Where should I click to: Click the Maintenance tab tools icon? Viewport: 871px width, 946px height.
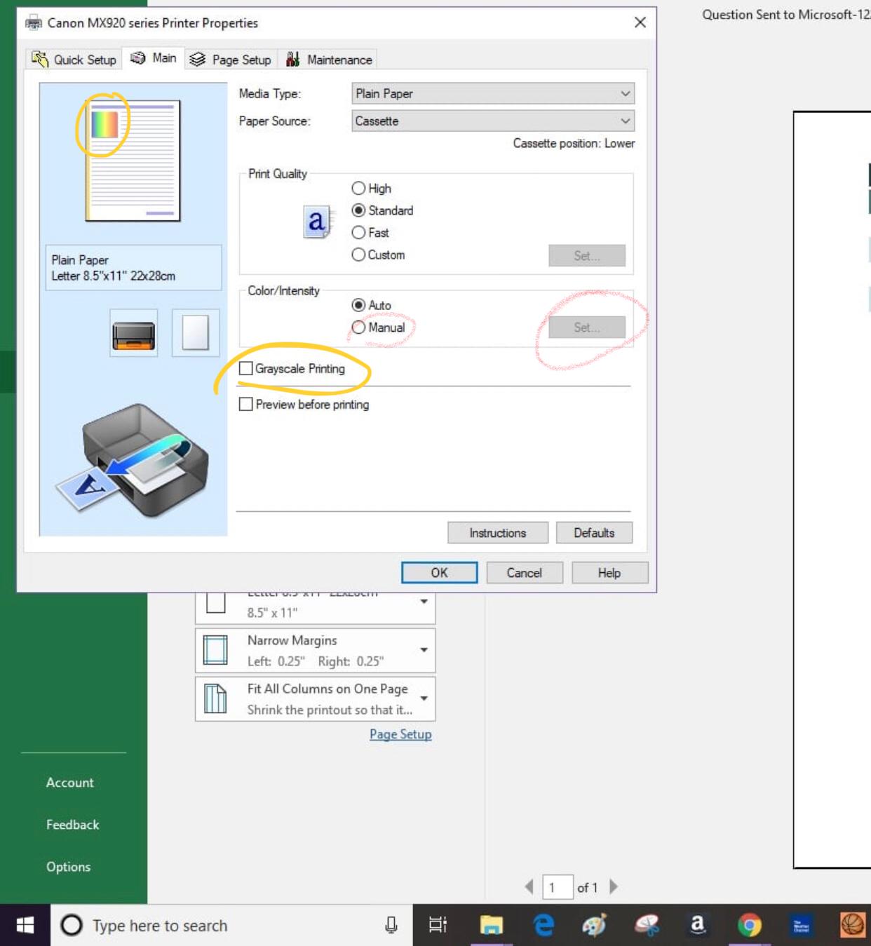pyautogui.click(x=293, y=60)
